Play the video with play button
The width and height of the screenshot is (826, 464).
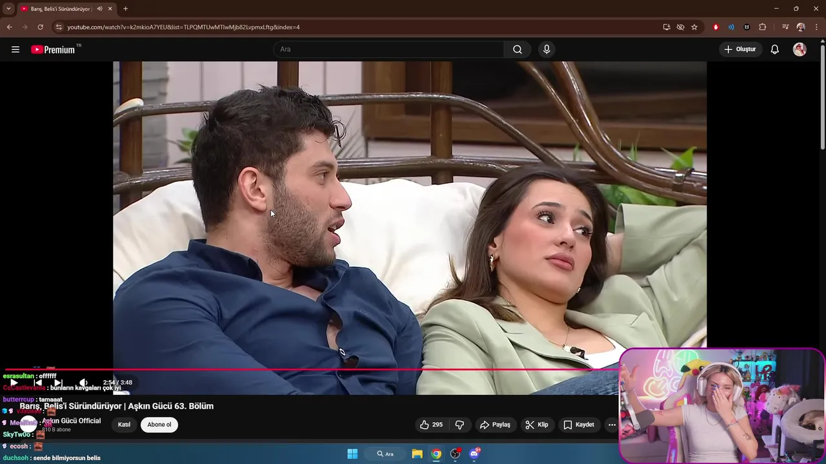click(13, 383)
